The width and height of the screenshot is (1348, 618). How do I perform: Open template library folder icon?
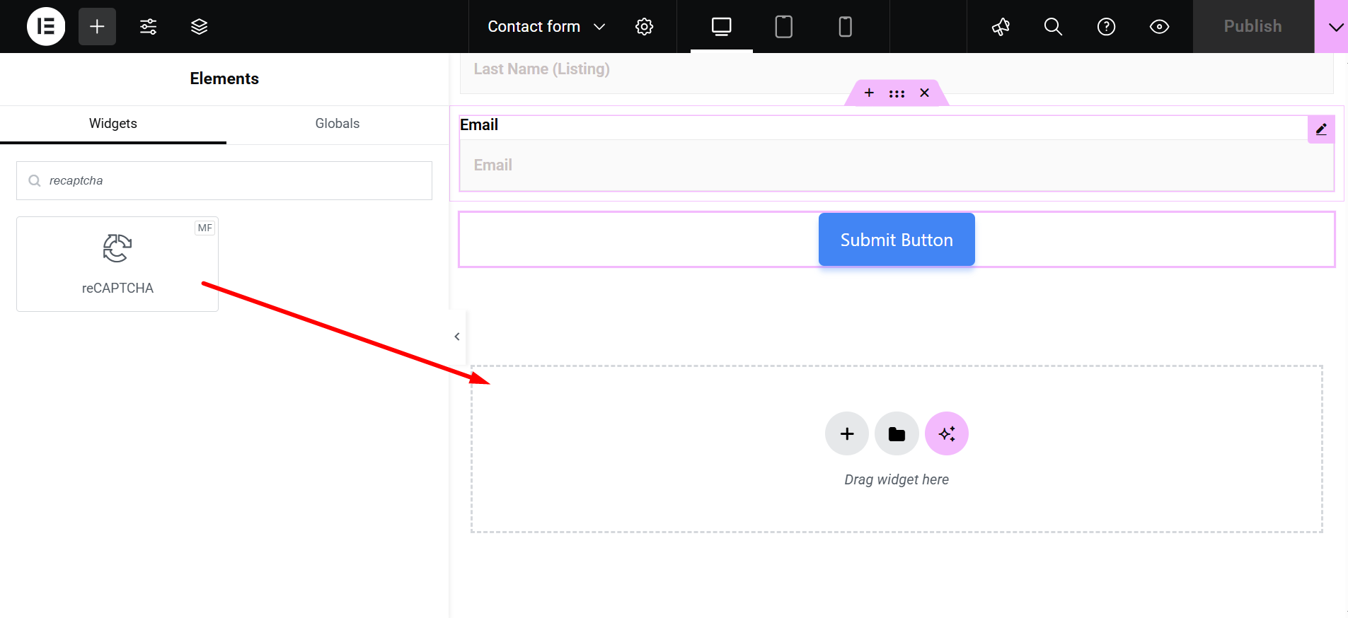[897, 433]
